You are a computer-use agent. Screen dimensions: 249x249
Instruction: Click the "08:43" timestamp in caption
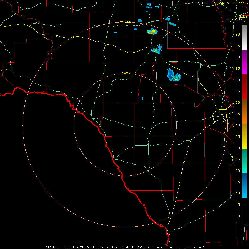(x=198, y=247)
